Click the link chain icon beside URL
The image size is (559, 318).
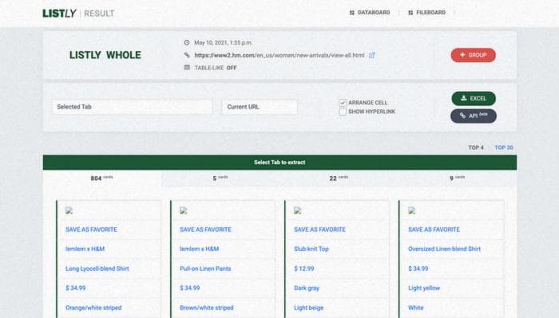coord(187,55)
